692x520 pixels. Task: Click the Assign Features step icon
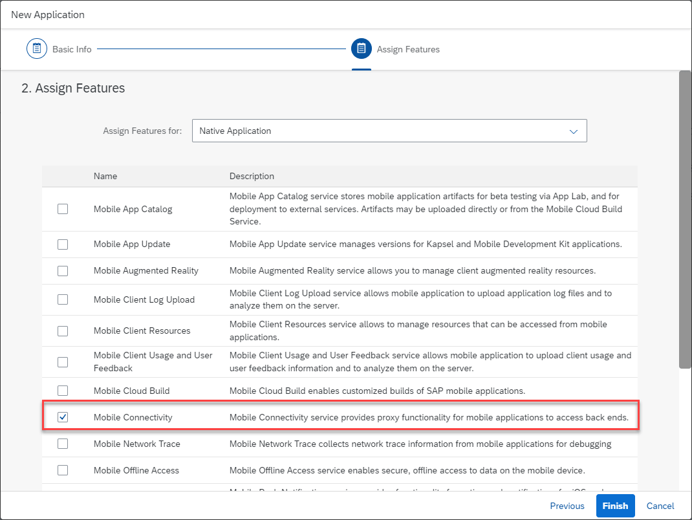pyautogui.click(x=362, y=49)
